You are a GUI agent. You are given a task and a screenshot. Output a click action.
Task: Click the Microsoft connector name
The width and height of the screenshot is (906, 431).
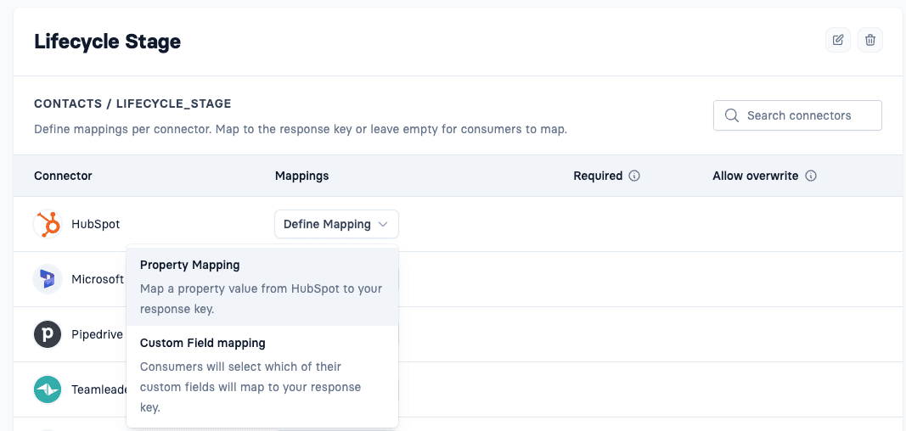point(98,279)
